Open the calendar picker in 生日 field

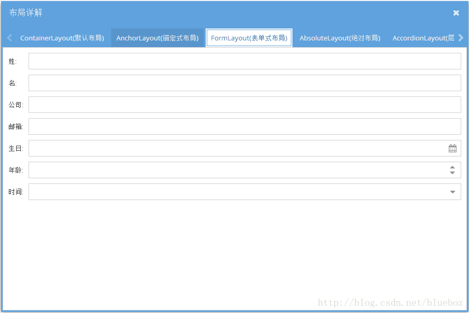(452, 148)
